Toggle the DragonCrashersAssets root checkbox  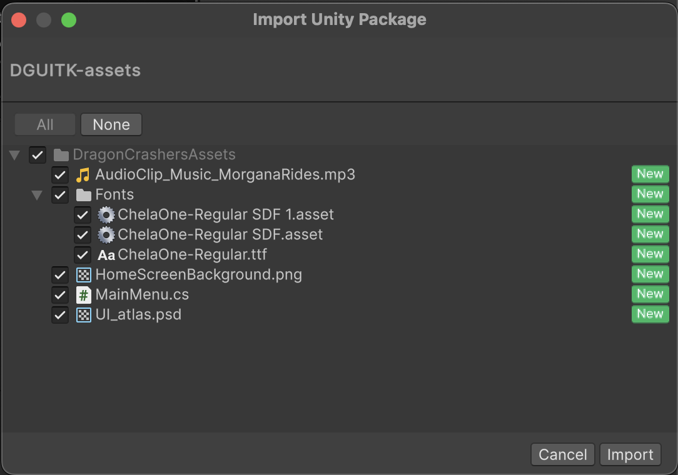(x=38, y=155)
